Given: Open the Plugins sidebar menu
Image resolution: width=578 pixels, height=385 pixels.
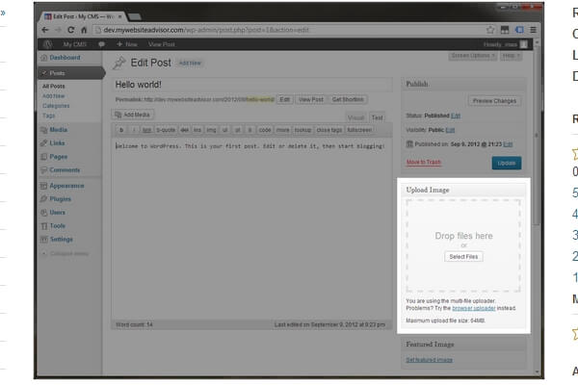Looking at the screenshot, I should [56, 199].
